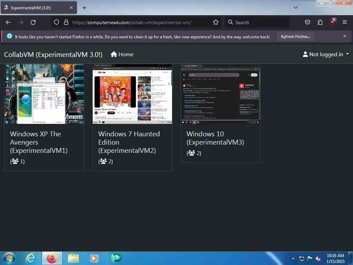Click into the Firefox Search box
The image size is (353, 265).
pos(257,22)
